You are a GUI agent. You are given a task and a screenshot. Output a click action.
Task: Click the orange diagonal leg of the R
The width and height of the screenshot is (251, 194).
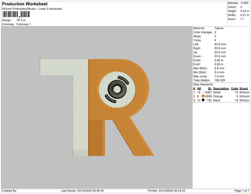133,138
